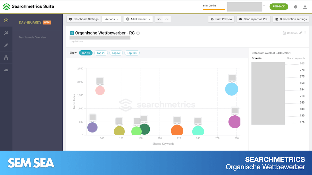The height and width of the screenshot is (175, 312).
Task: Open the Add Element dropdown
Action: (x=138, y=19)
